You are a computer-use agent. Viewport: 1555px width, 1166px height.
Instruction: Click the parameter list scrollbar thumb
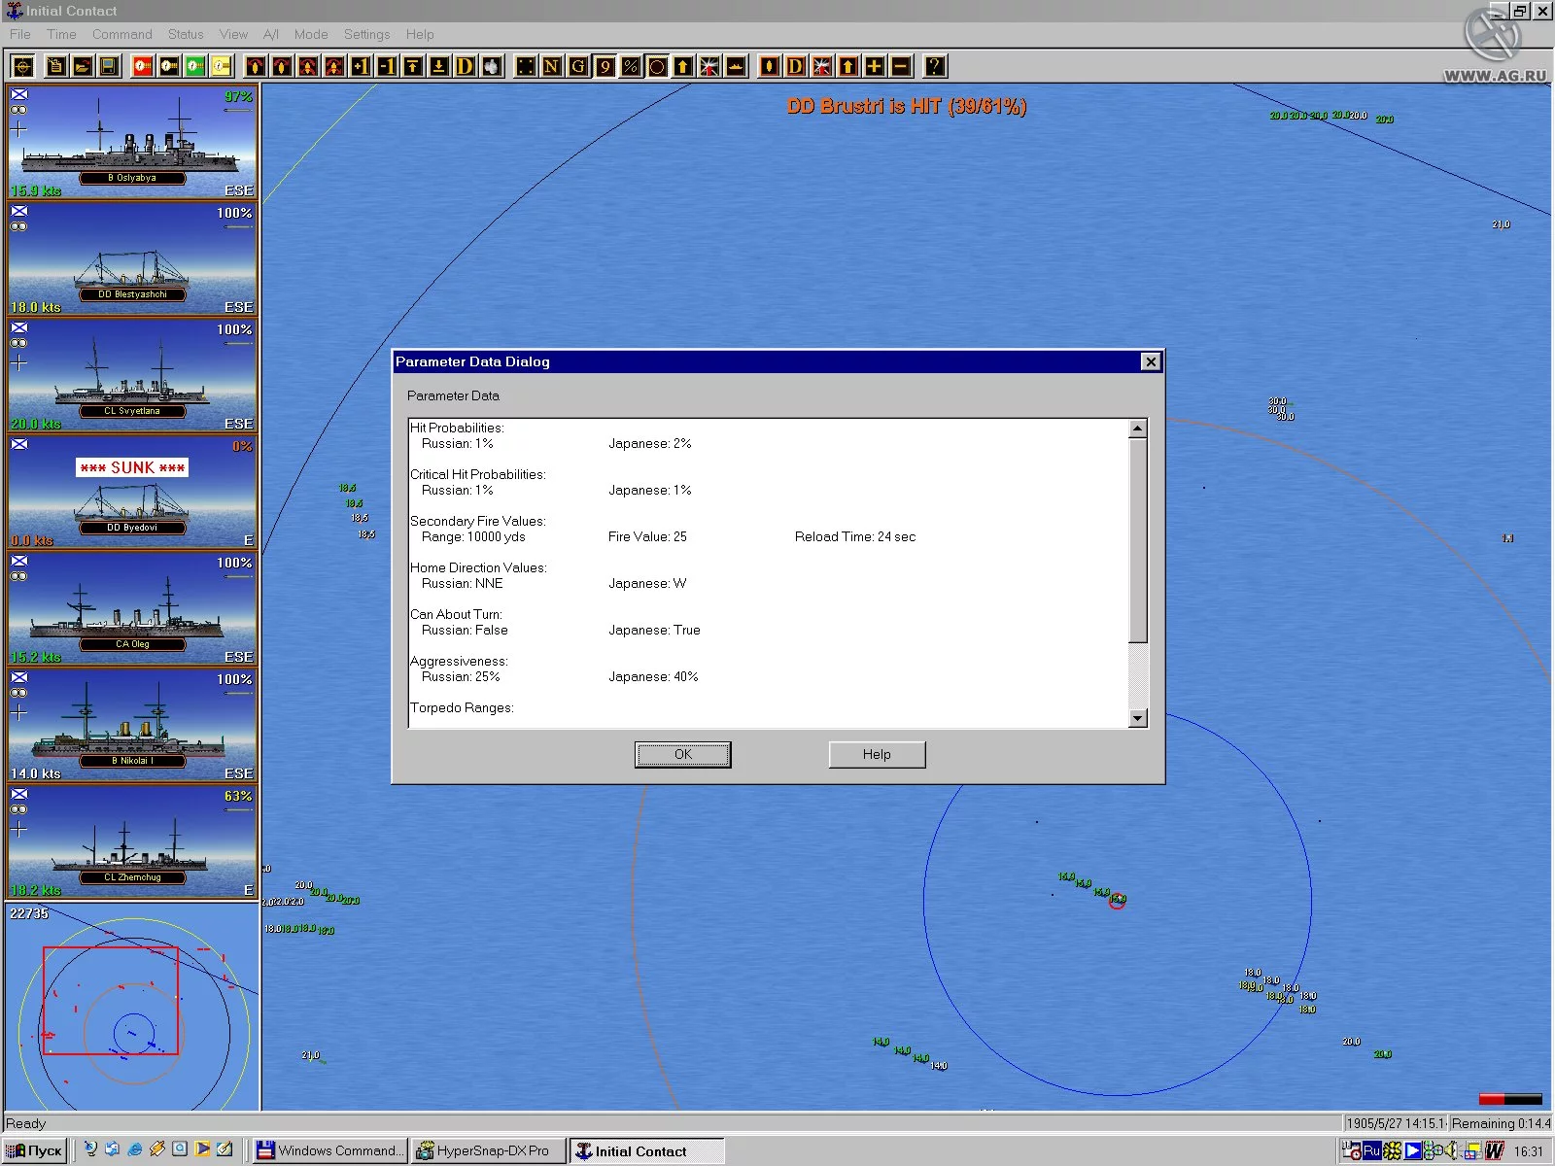tap(1138, 540)
